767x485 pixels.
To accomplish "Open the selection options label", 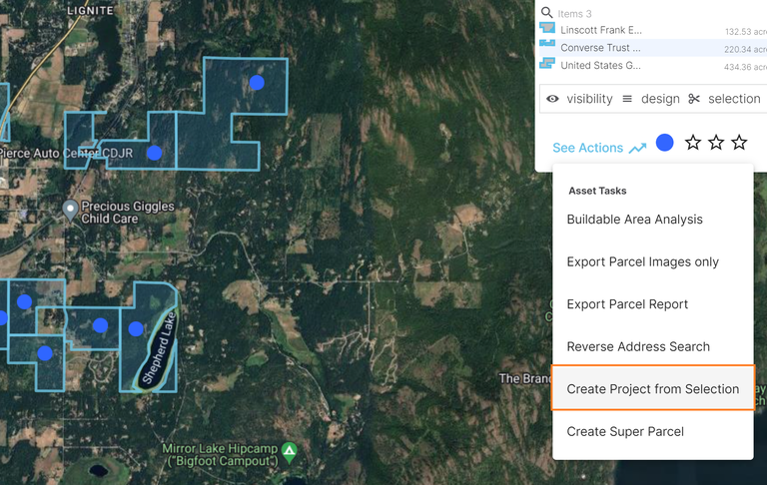I will (x=734, y=99).
